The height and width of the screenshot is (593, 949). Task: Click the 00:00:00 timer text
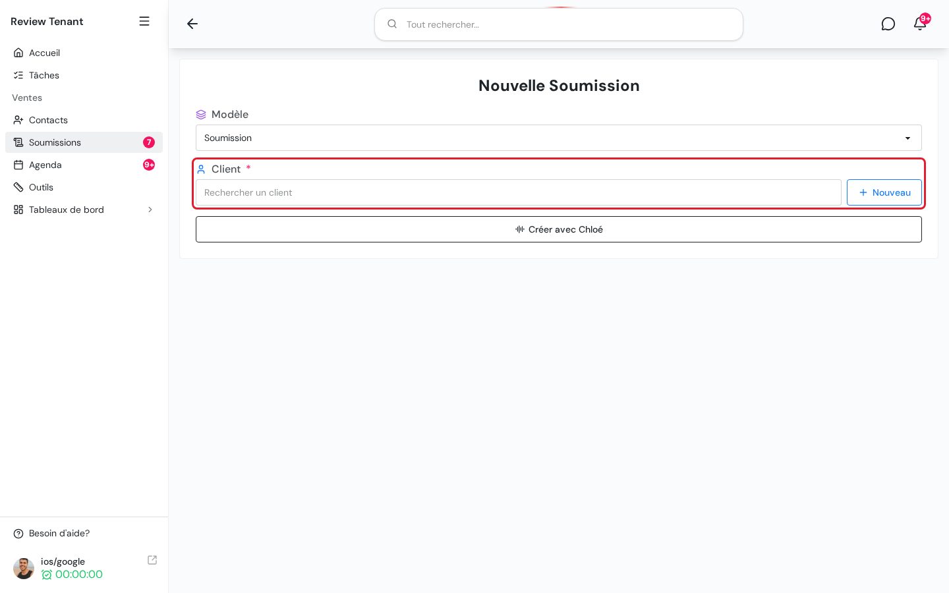[79, 575]
